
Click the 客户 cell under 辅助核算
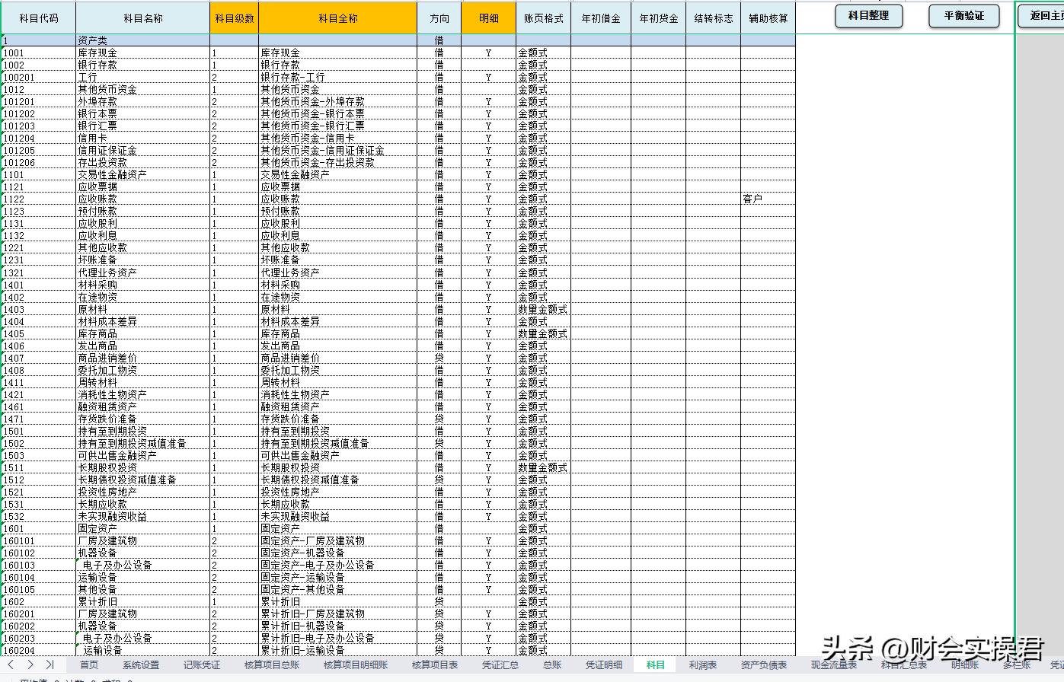tap(768, 199)
